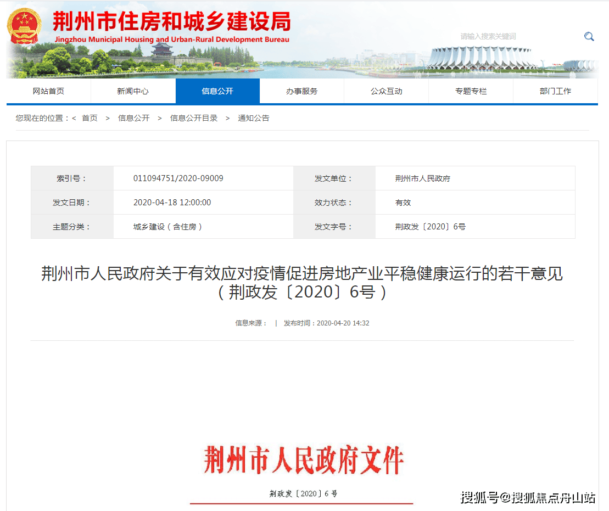Open the 信息公开目录 breadcrumb link
Image resolution: width=609 pixels, height=511 pixels.
pos(193,117)
